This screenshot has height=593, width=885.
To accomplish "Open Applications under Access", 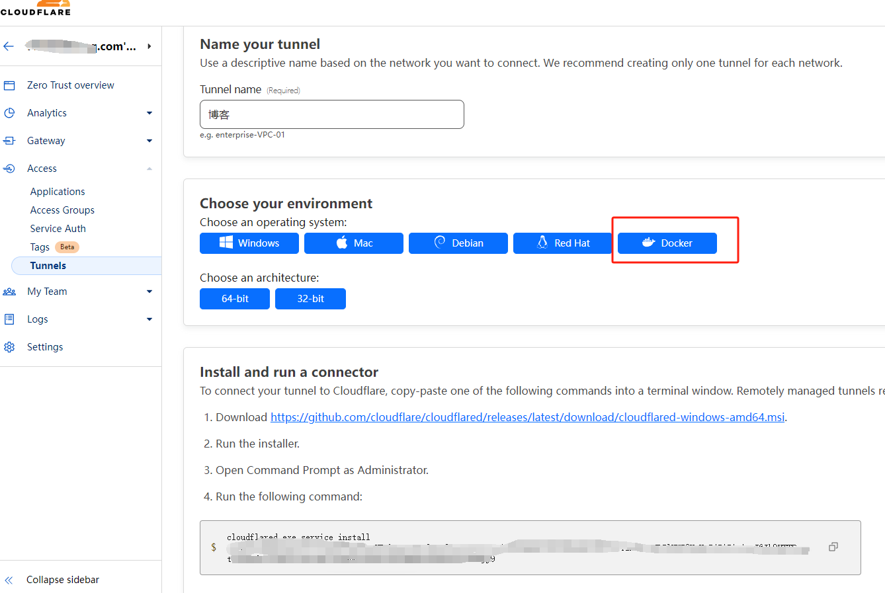I will (x=58, y=192).
